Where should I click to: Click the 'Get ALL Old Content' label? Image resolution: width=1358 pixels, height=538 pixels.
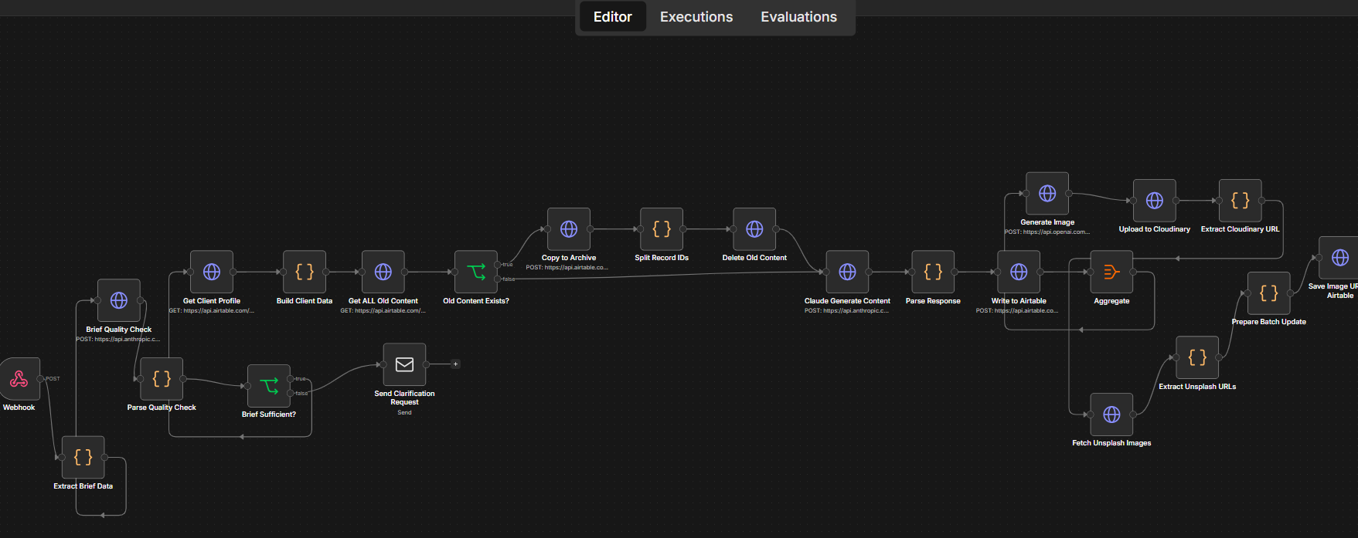(x=383, y=301)
